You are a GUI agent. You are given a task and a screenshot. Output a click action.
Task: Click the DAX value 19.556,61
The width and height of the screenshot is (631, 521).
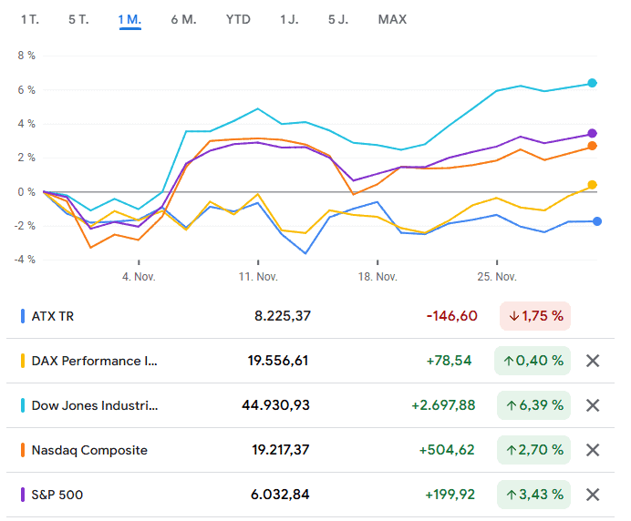click(278, 361)
